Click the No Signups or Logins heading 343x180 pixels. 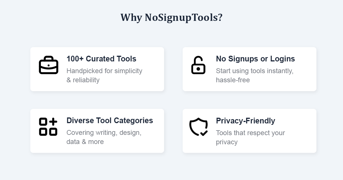[x=255, y=59]
